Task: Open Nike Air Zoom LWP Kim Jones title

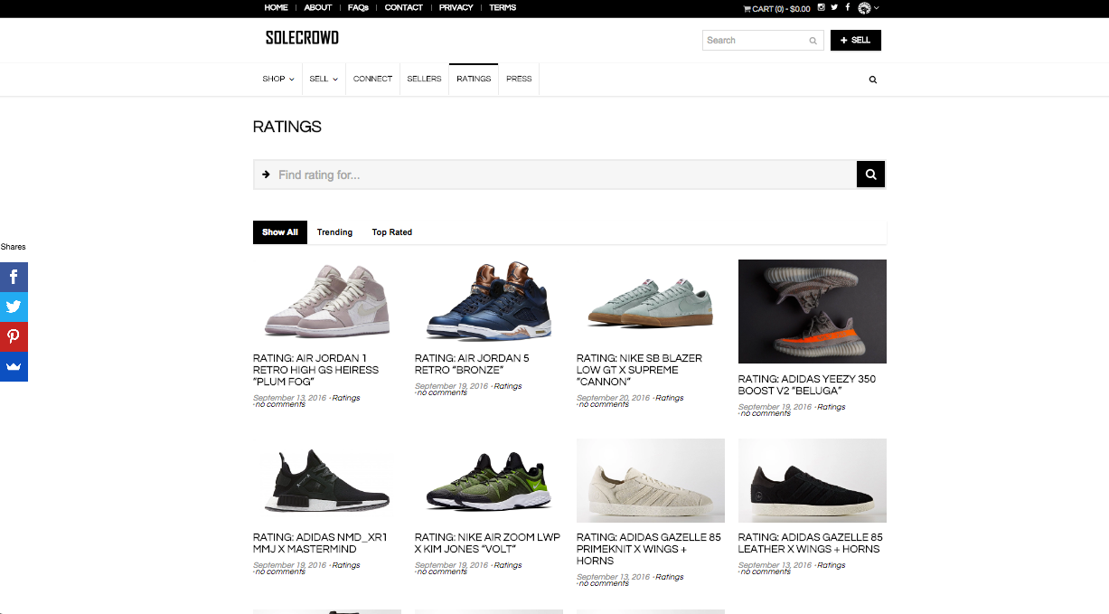Action: [x=487, y=543]
